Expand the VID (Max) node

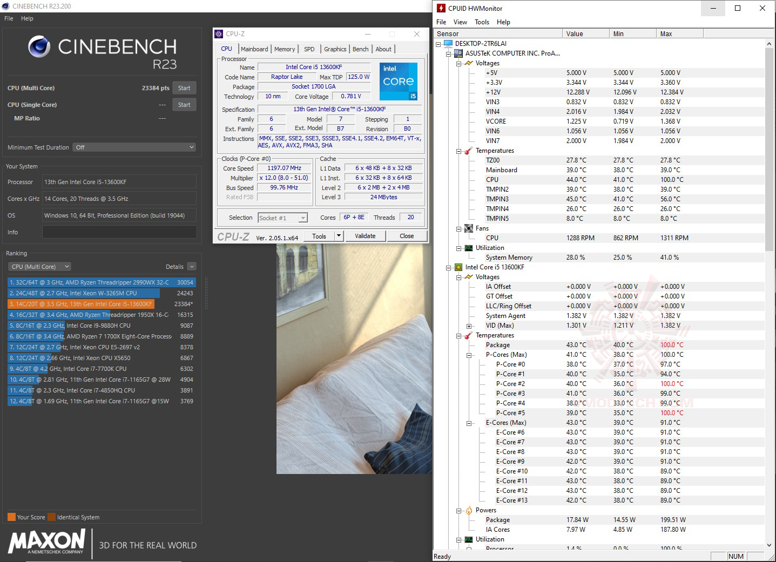tap(469, 326)
